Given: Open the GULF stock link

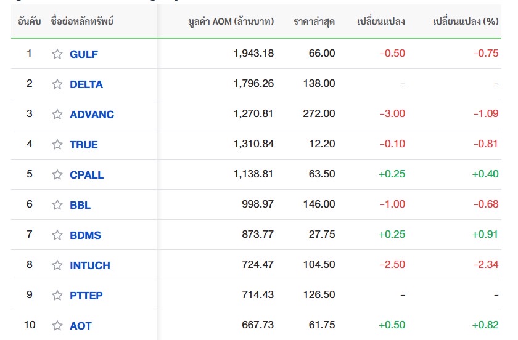Looking at the screenshot, I should 84,54.
